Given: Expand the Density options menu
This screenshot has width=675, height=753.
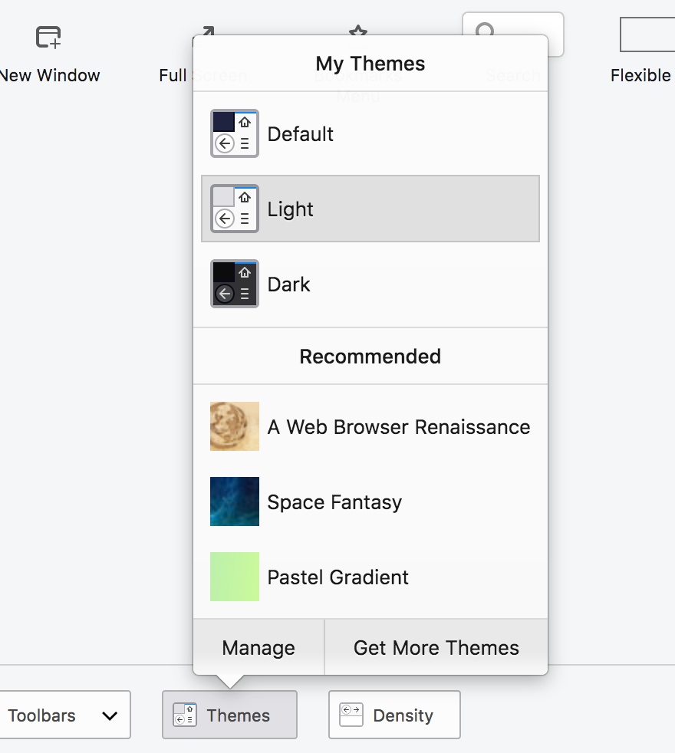Looking at the screenshot, I should (x=394, y=715).
